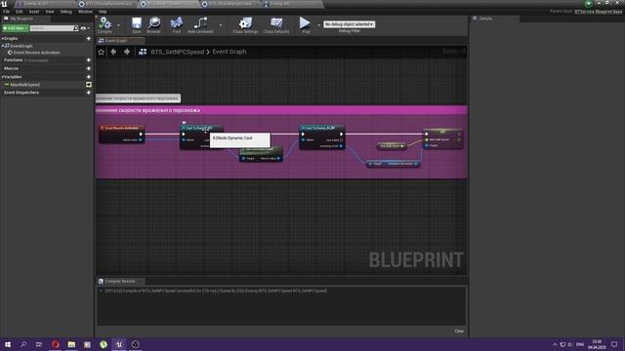This screenshot has height=351, width=625.
Task: Toggle the Hide Unrelated toolbar icon
Action: [200, 25]
